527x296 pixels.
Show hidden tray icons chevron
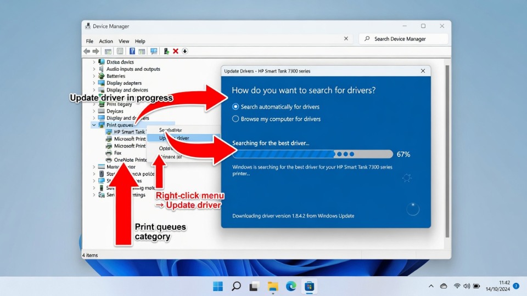coord(431,286)
